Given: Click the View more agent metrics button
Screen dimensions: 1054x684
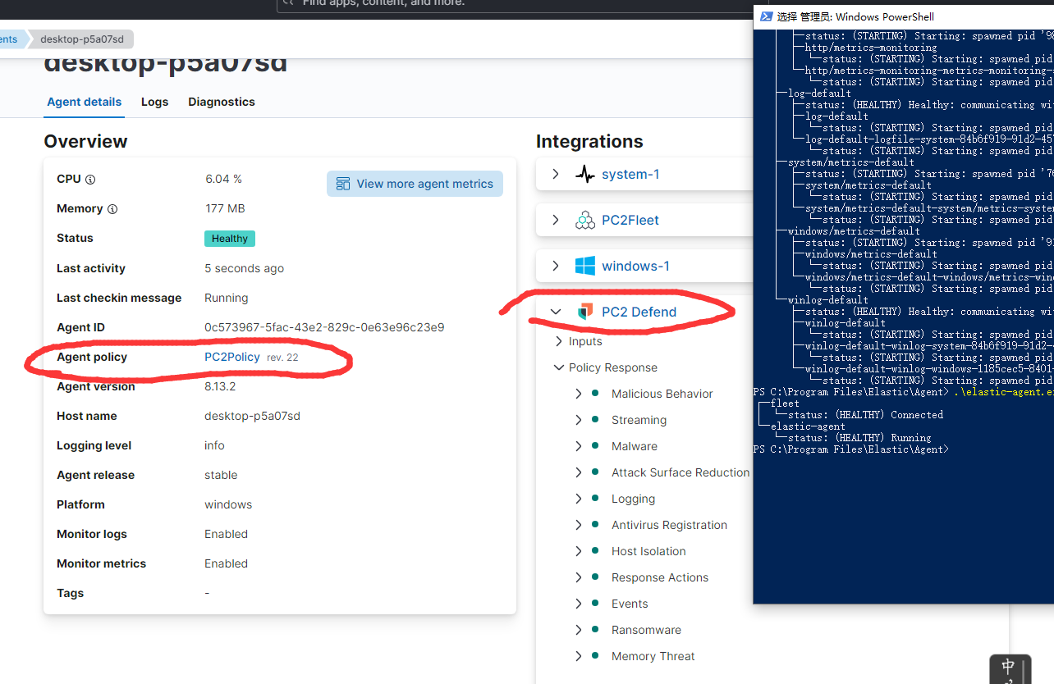Looking at the screenshot, I should 415,184.
